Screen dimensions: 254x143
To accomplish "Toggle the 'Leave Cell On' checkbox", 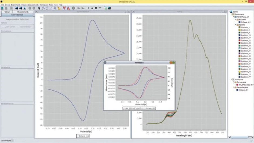I will (10, 27).
